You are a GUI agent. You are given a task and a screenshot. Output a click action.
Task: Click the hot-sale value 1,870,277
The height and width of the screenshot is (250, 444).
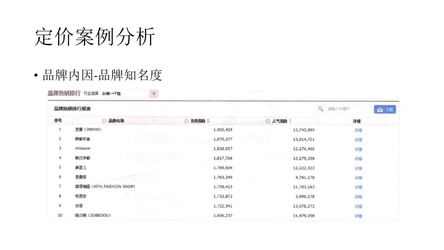pyautogui.click(x=223, y=140)
